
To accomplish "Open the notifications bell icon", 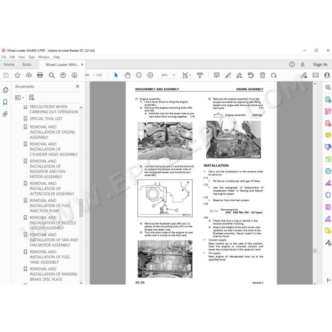I will pyautogui.click(x=303, y=65).
